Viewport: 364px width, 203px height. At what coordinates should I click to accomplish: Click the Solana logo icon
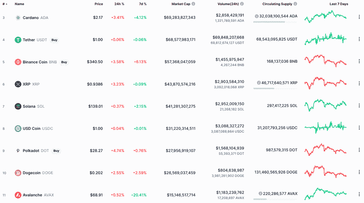pos(18,106)
